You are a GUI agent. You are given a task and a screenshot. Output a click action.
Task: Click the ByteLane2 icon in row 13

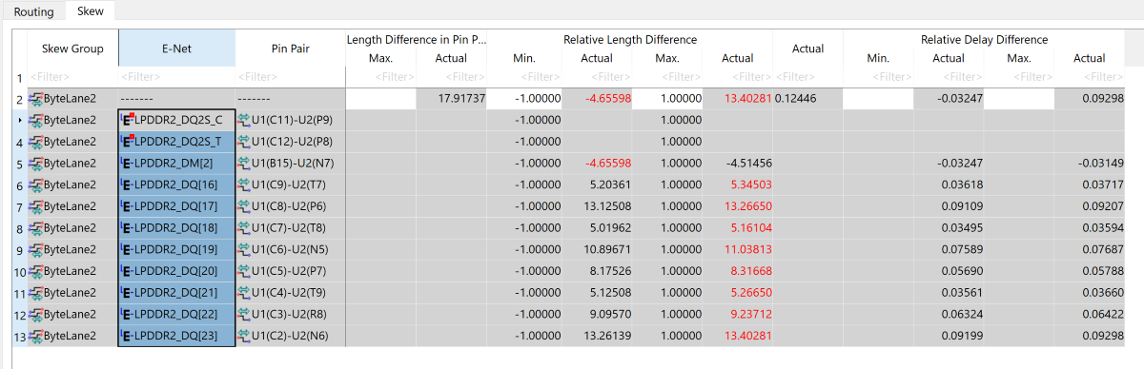point(36,336)
